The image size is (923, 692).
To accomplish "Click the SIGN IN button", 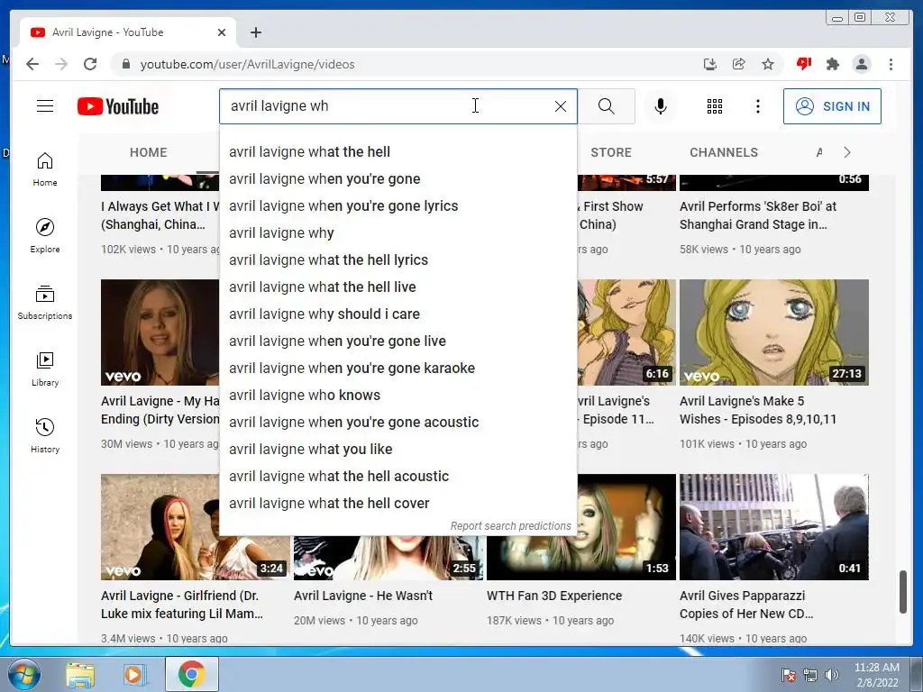I will (x=832, y=106).
